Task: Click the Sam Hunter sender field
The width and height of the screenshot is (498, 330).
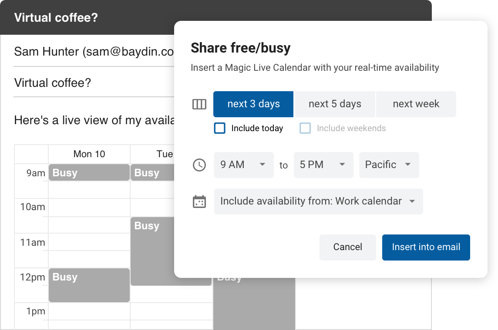Action: coord(87,51)
